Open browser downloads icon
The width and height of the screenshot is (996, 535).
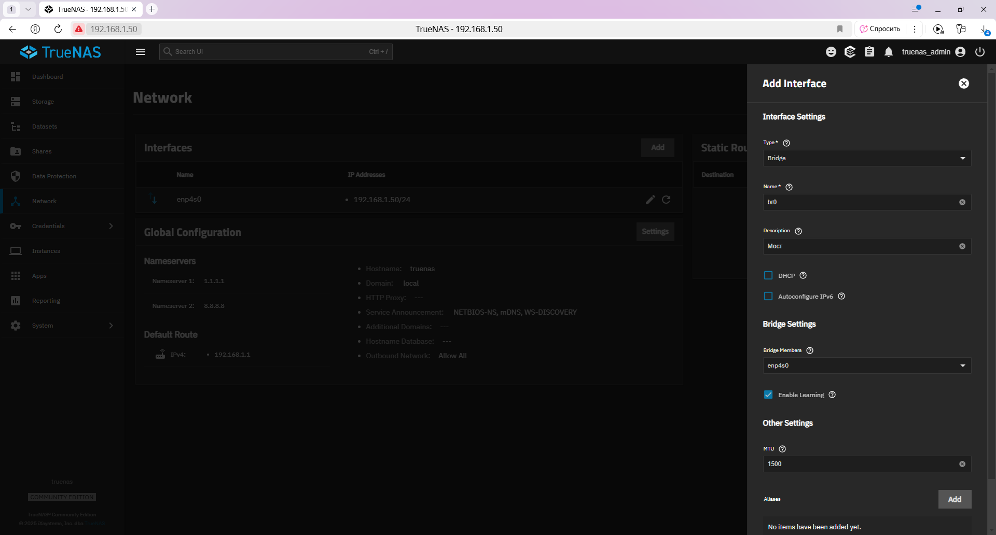(984, 30)
